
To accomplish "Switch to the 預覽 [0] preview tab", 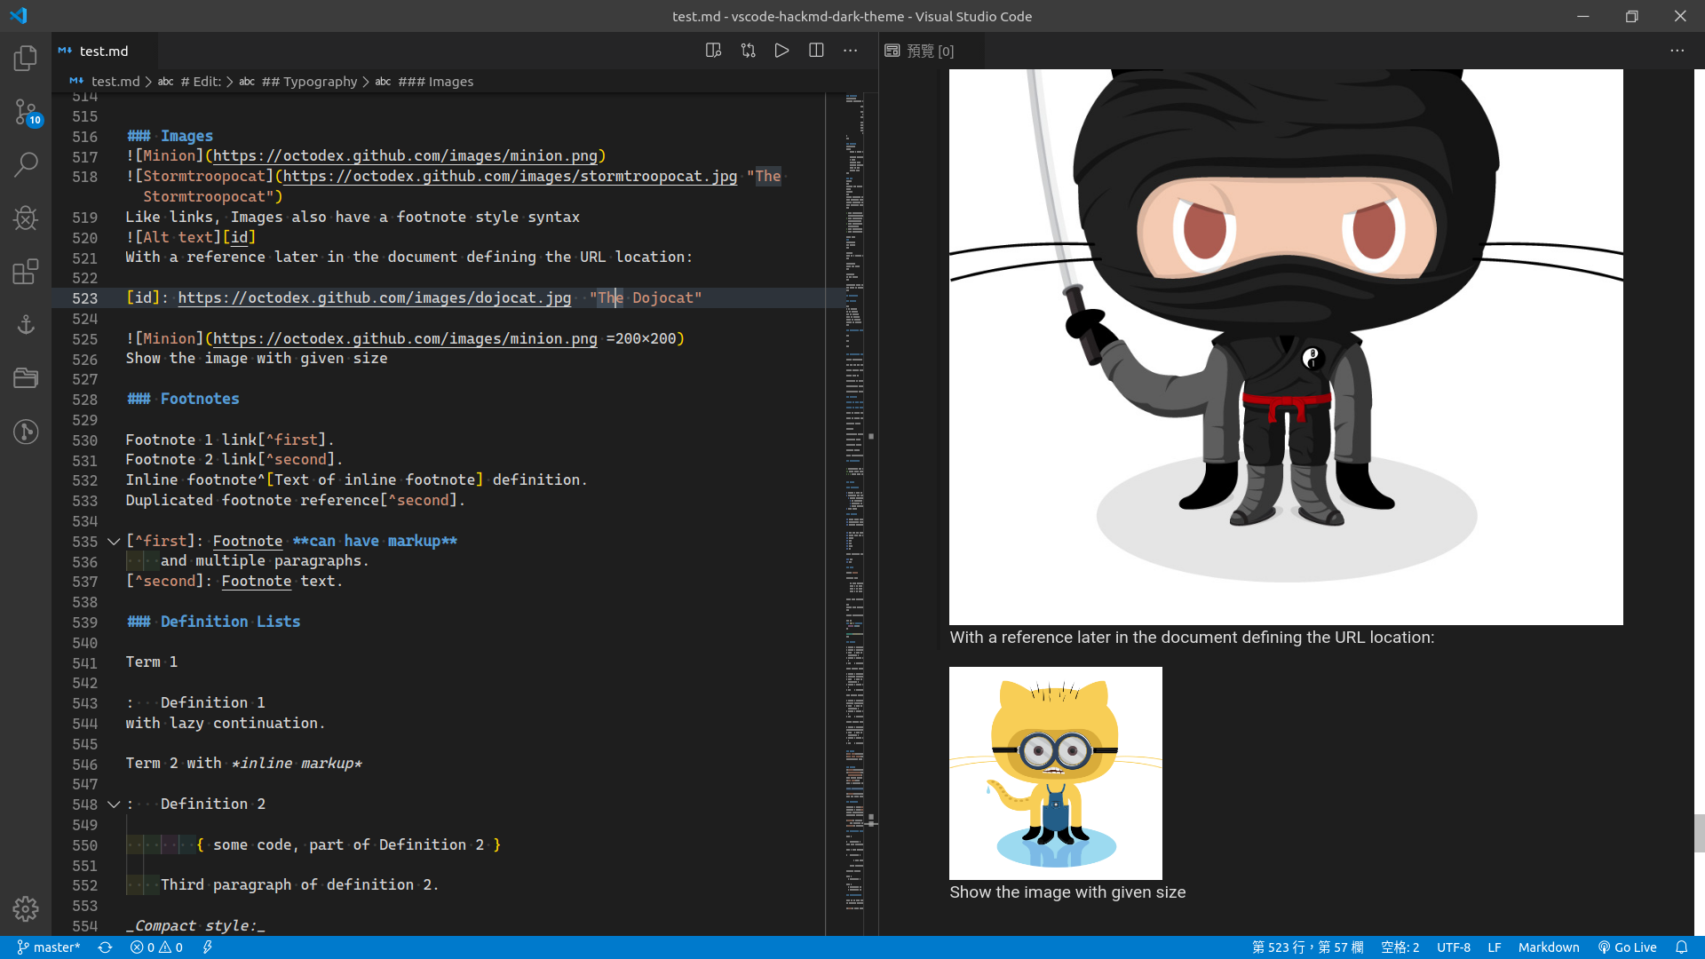I will pyautogui.click(x=930, y=51).
